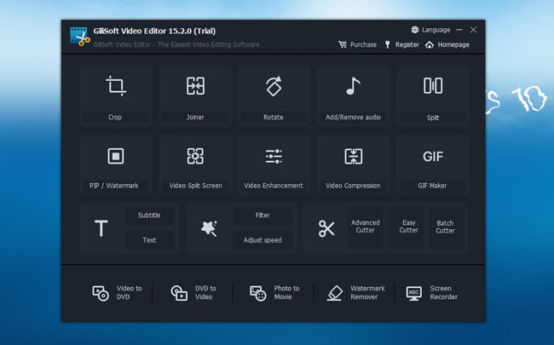Screen dimensions: 554x345
Task: Click the DVD to Video text
Action: [x=205, y=293]
